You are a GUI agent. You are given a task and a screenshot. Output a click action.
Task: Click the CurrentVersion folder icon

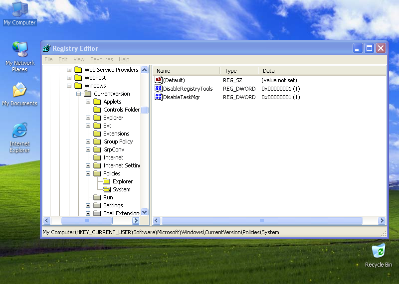point(88,94)
